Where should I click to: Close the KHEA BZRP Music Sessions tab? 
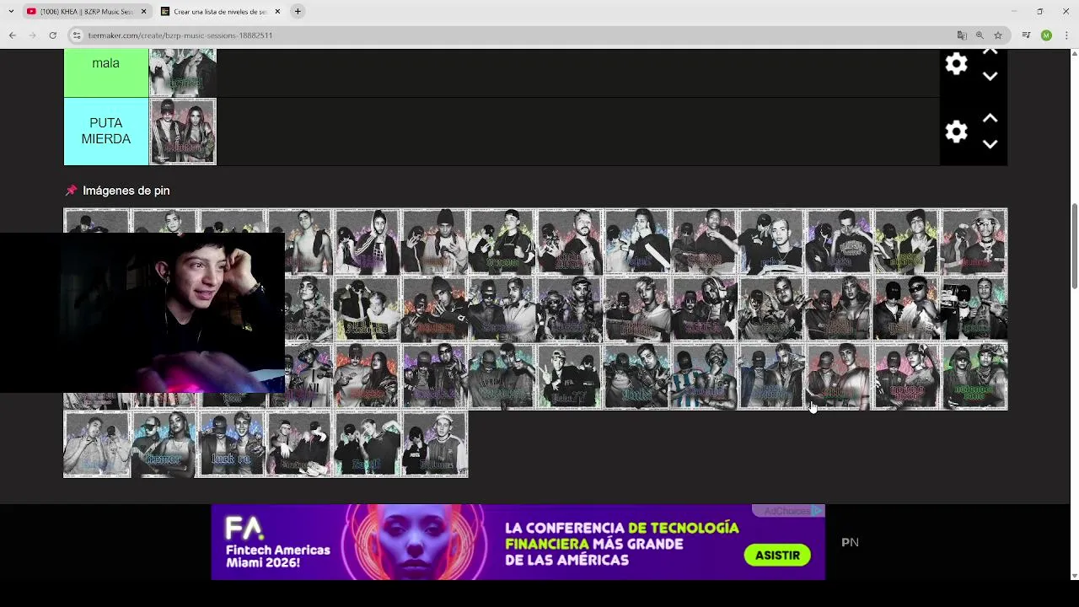pos(143,12)
